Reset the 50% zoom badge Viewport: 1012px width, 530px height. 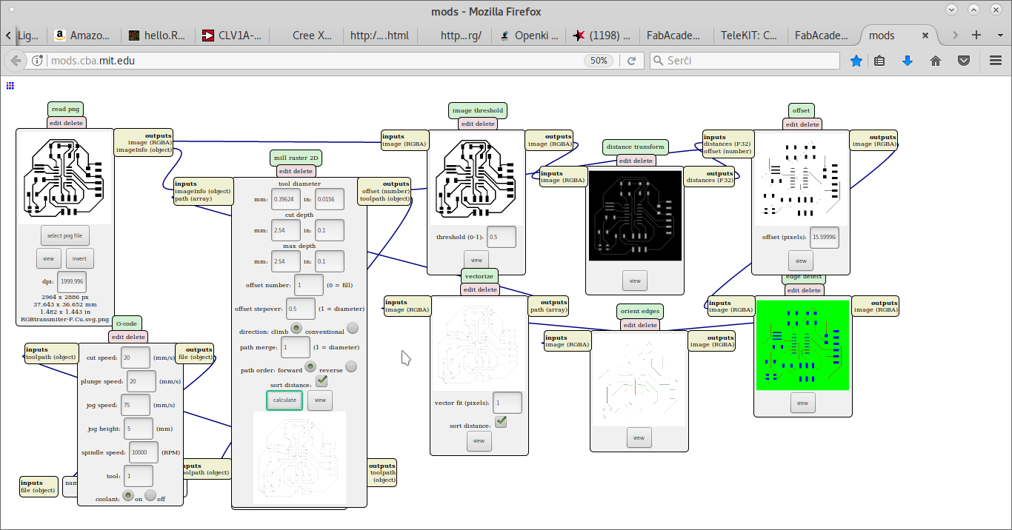click(x=600, y=61)
